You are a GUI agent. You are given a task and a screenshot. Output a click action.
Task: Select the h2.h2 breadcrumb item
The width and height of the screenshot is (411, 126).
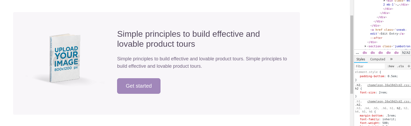tap(406, 52)
